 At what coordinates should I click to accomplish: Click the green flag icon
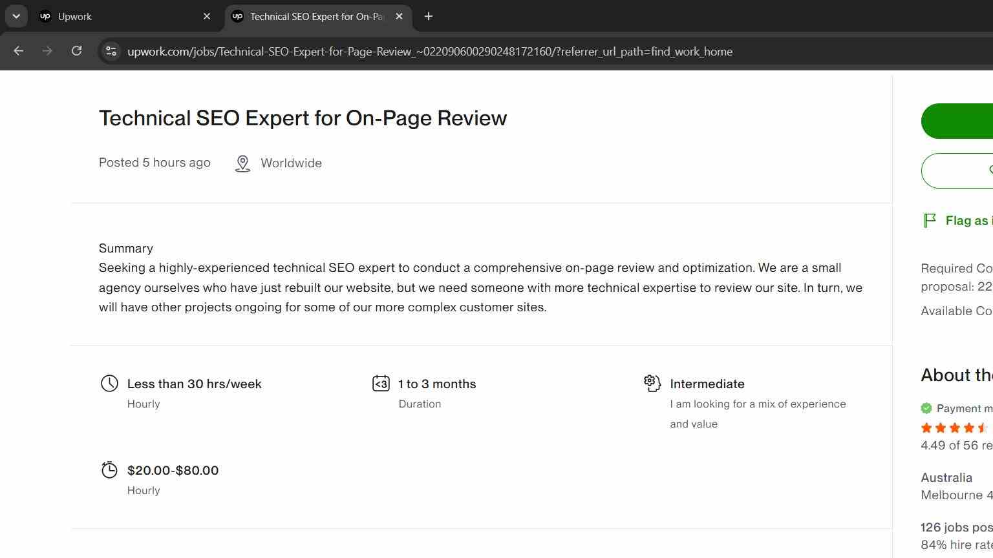click(x=930, y=221)
